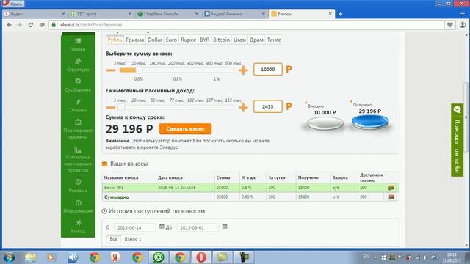
Task: Open the Yandex taskbar icon
Action: pyautogui.click(x=116, y=257)
